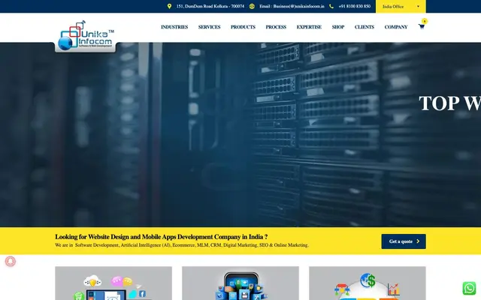
Task: Click the DumDum Road Kolkata address text
Action: coord(210,6)
